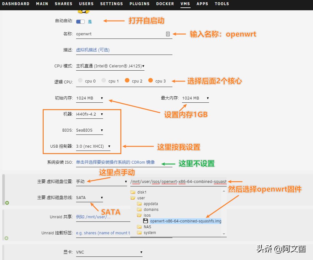Open the DASHBOARD tab
The height and width of the screenshot is (260, 313).
point(16,4)
